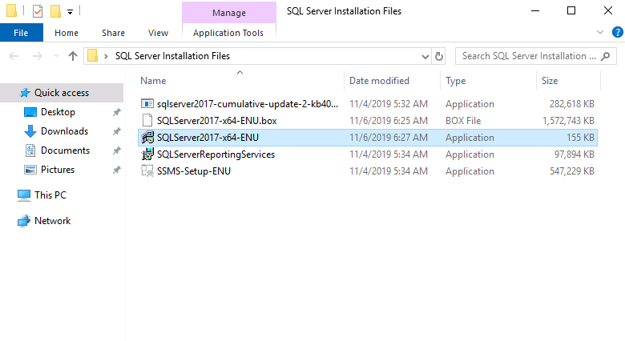625x341 pixels.
Task: Click the SSMS-Setup-ENU installer icon
Action: (x=147, y=171)
